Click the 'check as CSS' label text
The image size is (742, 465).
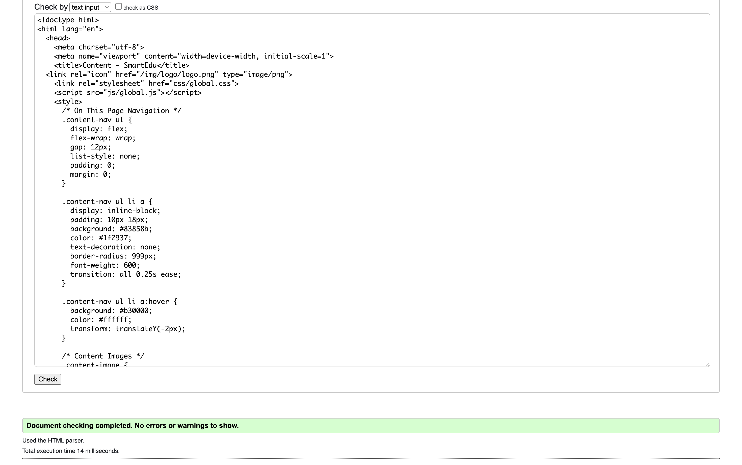click(x=141, y=8)
